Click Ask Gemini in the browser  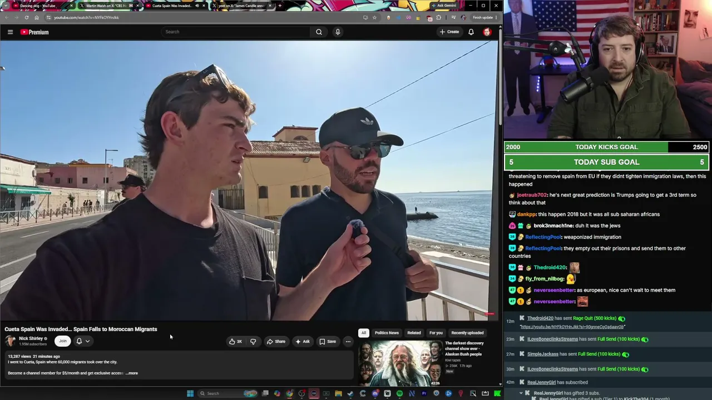(x=443, y=6)
